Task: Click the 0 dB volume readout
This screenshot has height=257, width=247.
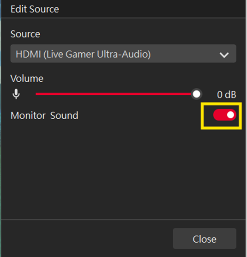Action: pos(227,95)
